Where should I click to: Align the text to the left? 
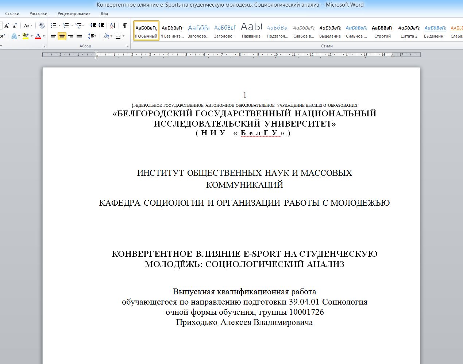point(54,36)
